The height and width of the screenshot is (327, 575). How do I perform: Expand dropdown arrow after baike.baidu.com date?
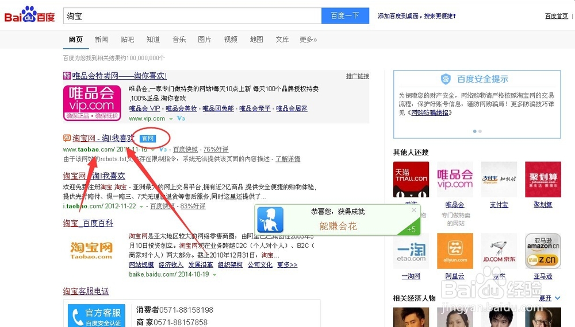(x=214, y=275)
